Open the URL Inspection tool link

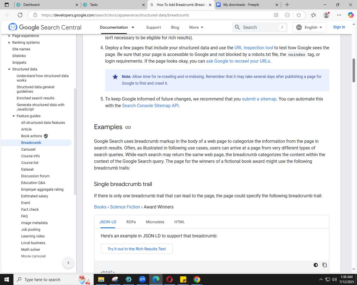tap(254, 48)
